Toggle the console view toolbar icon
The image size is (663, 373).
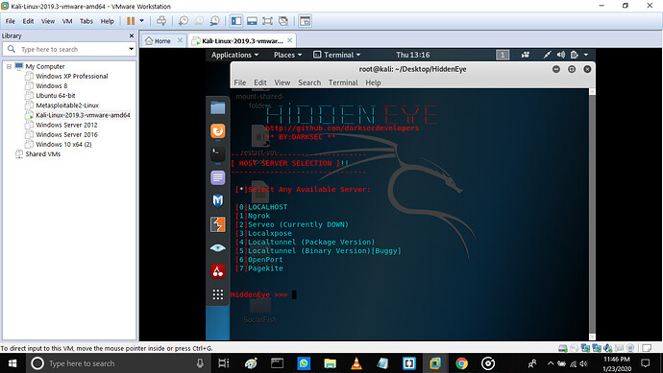pyautogui.click(x=305, y=21)
